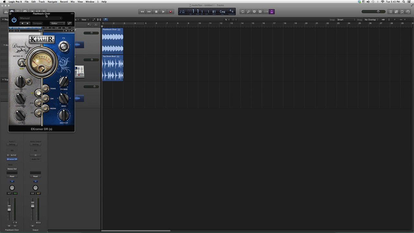Screen dimensions: 414x233
Task: Click the Bass knob
Action: [64, 99]
